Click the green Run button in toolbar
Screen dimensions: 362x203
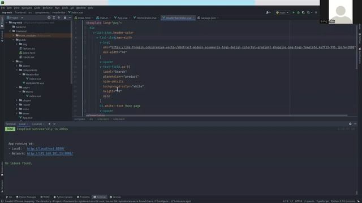click(294, 12)
